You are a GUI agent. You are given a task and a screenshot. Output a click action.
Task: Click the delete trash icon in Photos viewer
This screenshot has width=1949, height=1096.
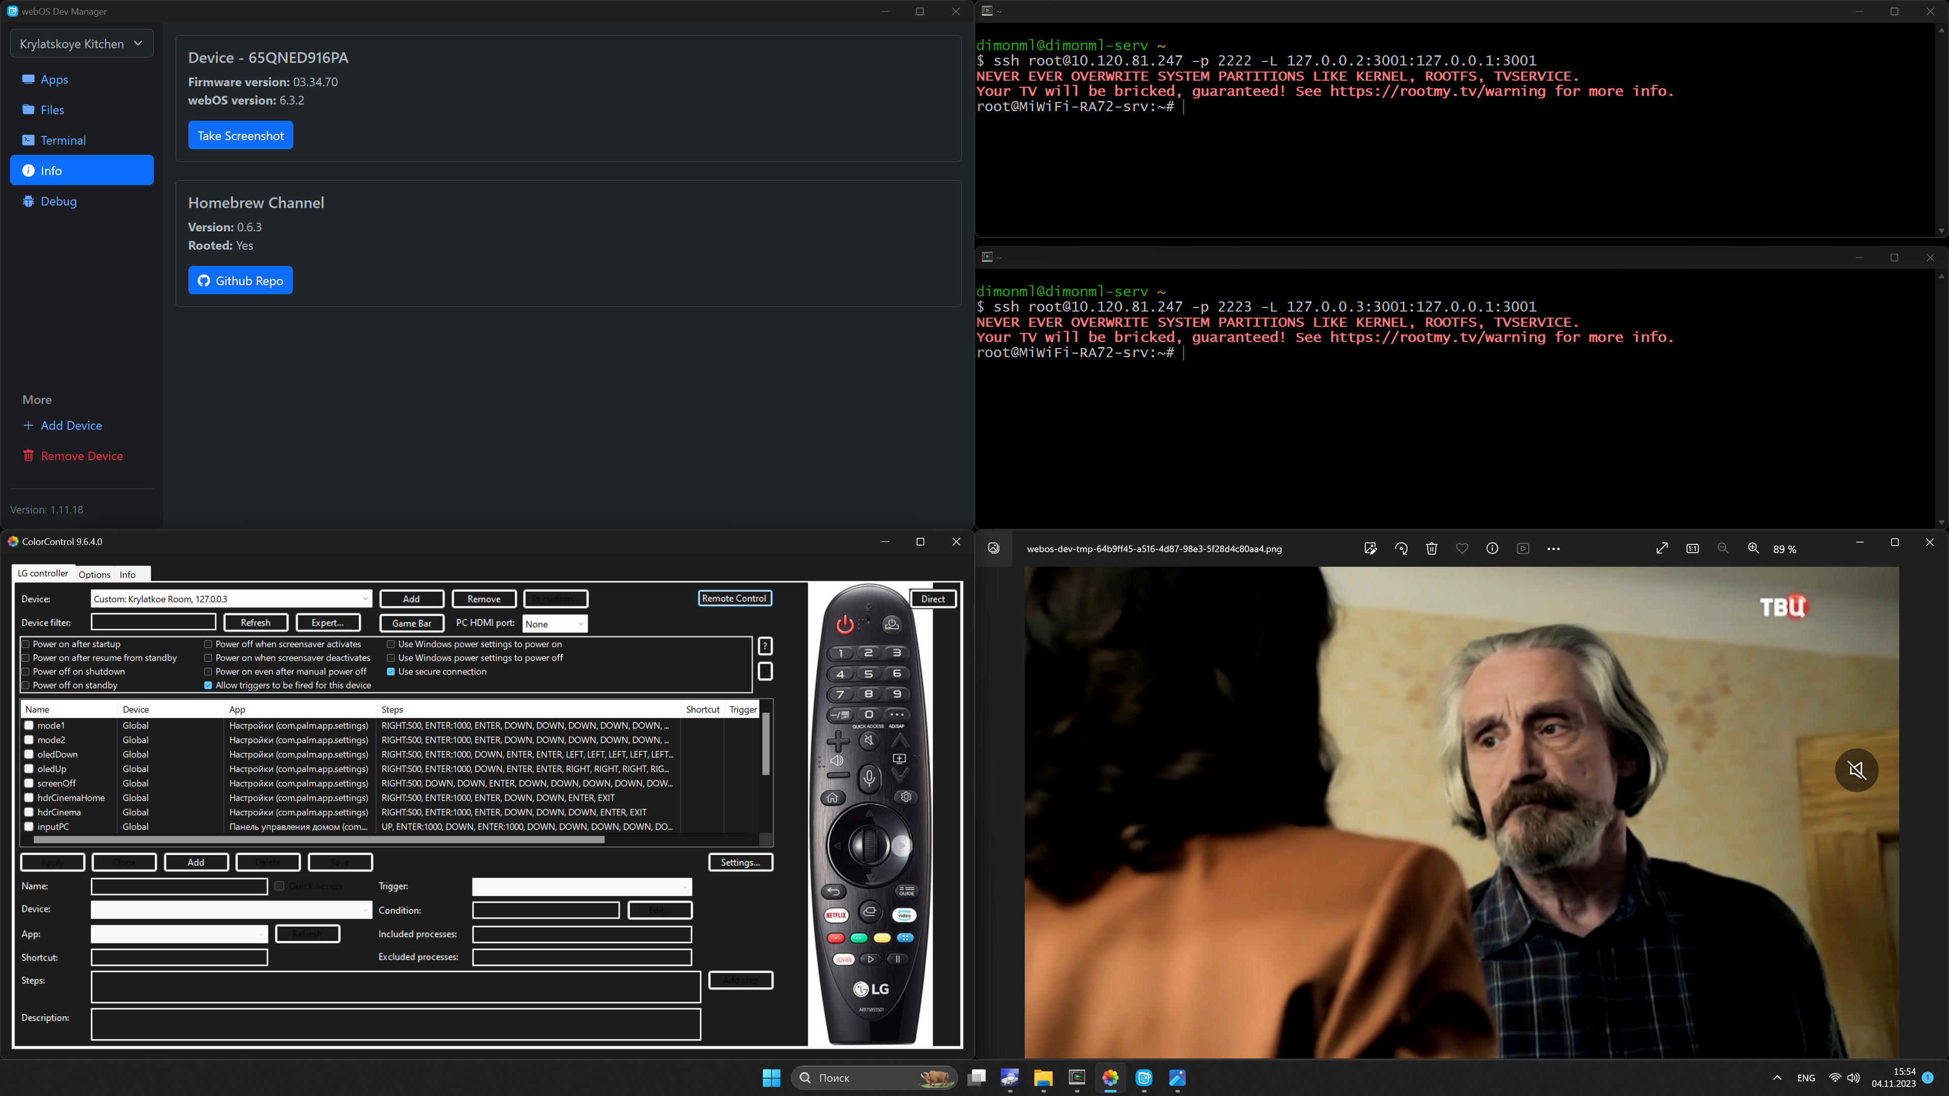1431,549
